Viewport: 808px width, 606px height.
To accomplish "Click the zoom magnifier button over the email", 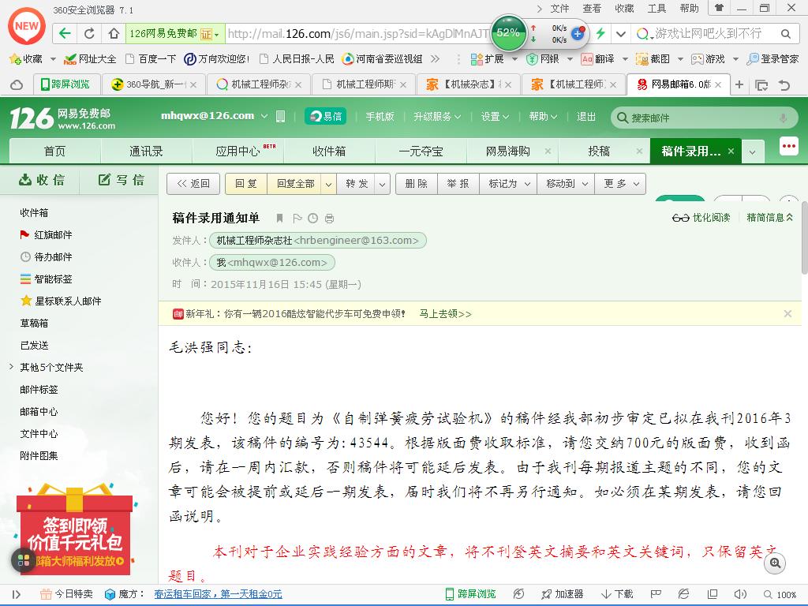I will click(775, 563).
